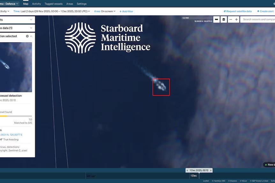Zoom in the map with plus icon
This screenshot has height=183, width=275.
(236, 19)
